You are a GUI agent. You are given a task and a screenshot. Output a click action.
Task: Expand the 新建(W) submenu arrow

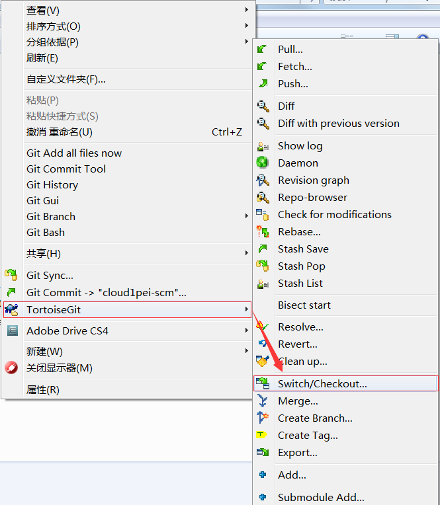247,351
